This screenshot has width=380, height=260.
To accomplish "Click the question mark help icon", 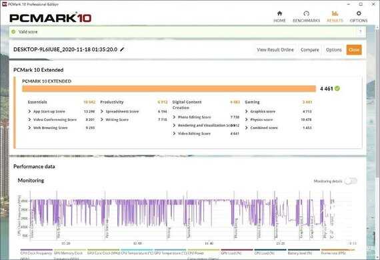I will coord(361,32).
